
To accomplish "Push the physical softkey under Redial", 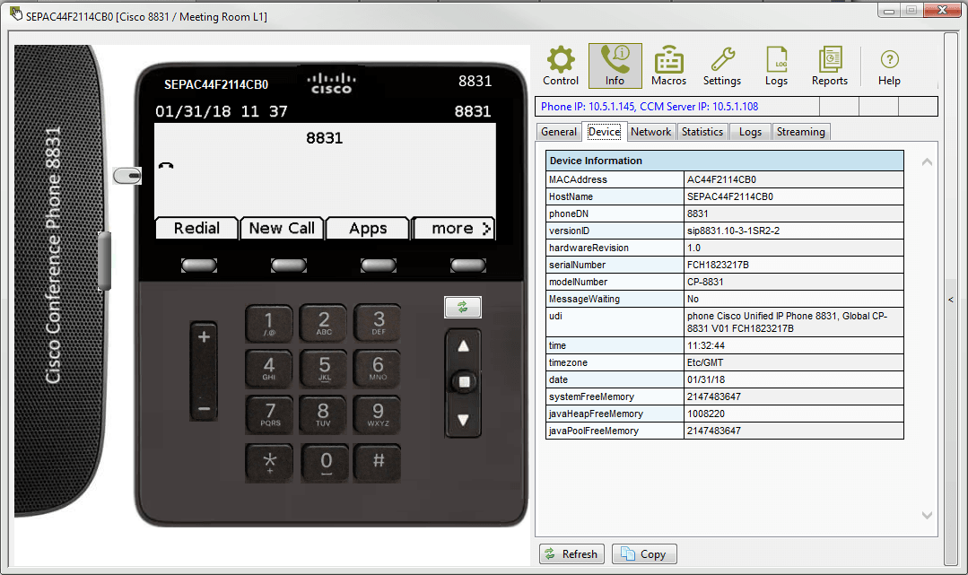I will (x=199, y=266).
